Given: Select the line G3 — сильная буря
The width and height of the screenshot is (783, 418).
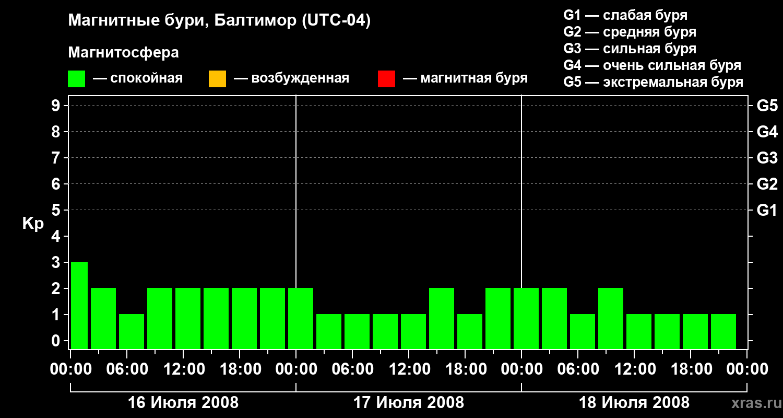Looking at the screenshot, I should pyautogui.click(x=630, y=49).
